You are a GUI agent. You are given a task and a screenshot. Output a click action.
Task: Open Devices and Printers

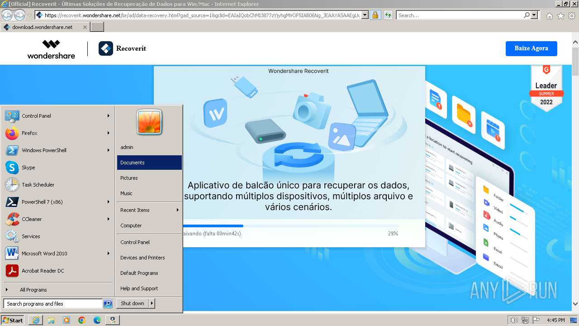click(149, 258)
